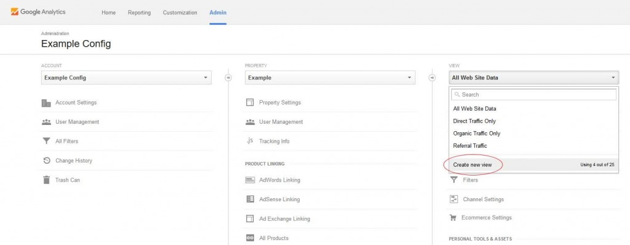Open Property Settings
Viewport: 630px width, 245px height.
(x=280, y=103)
